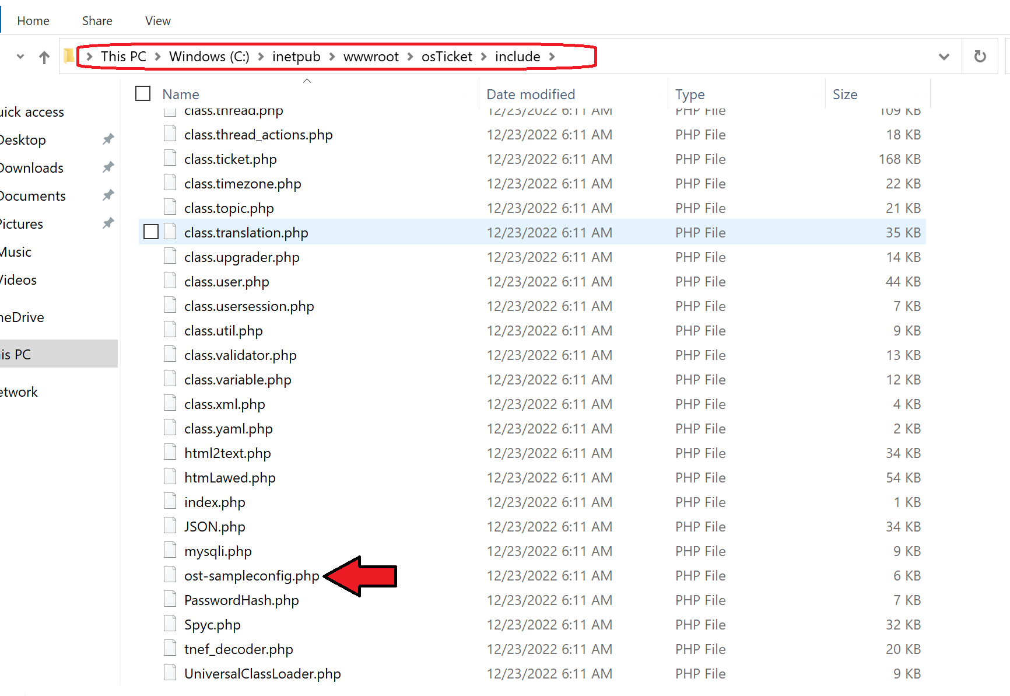This screenshot has width=1010, height=696.
Task: Click the pin icon next to Documents
Action: [x=108, y=195]
